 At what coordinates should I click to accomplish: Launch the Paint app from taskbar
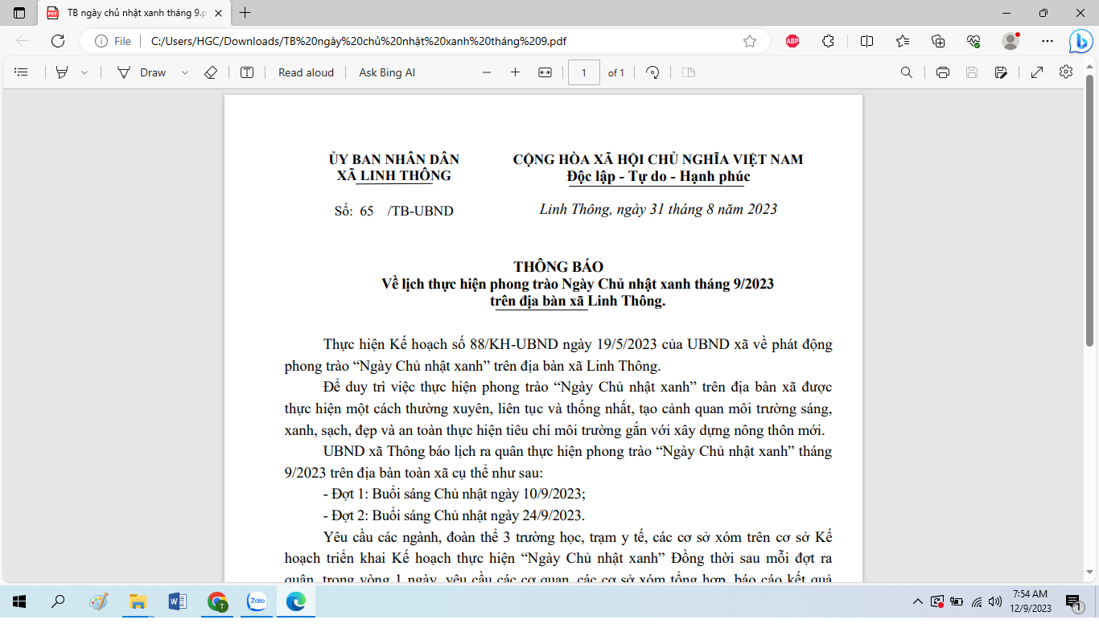coord(98,601)
